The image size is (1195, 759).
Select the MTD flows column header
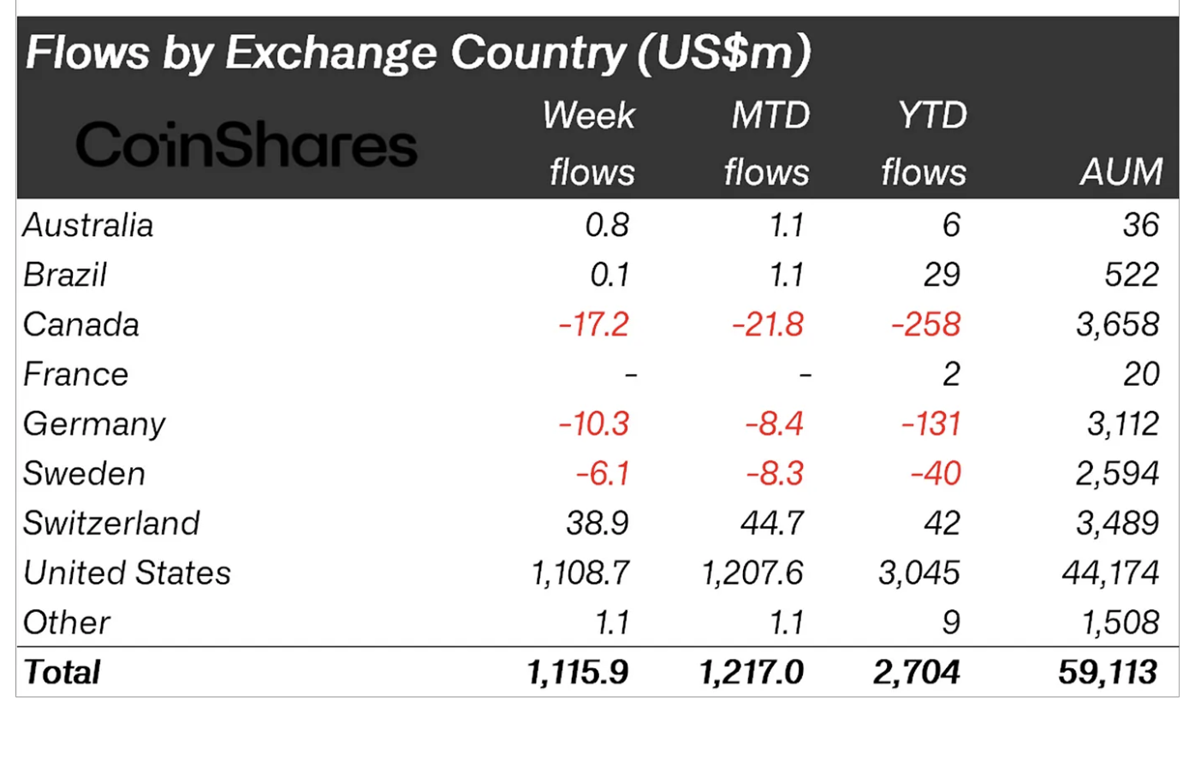point(768,144)
